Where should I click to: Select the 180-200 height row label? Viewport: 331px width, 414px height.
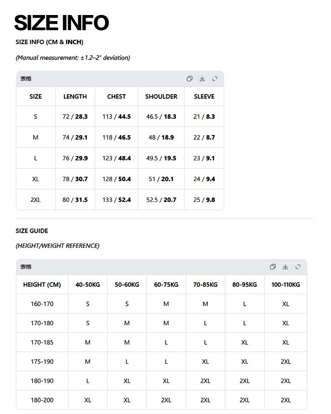(x=42, y=400)
